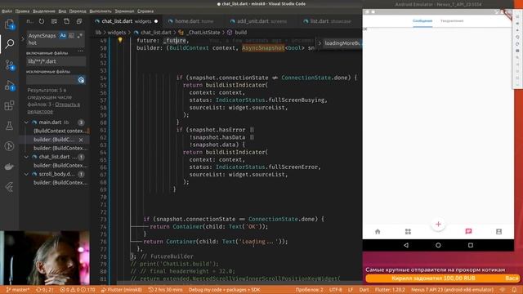
Task: Switch to home.dart editor tab
Action: tap(194, 21)
